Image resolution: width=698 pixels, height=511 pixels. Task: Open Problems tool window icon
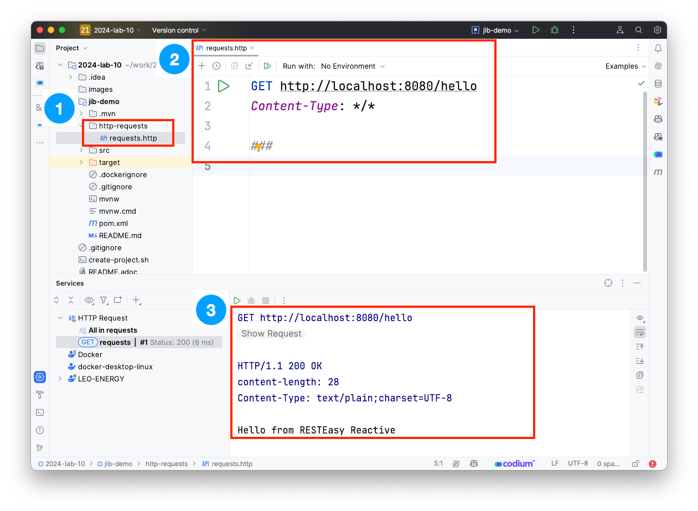pos(40,430)
